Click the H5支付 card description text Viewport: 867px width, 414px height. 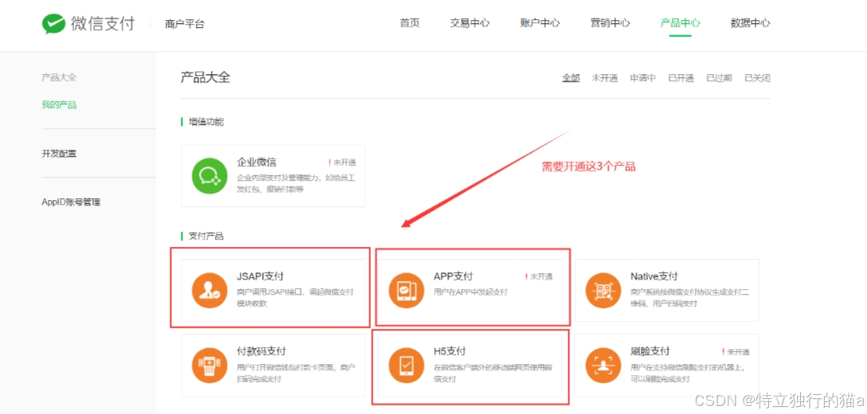[493, 373]
